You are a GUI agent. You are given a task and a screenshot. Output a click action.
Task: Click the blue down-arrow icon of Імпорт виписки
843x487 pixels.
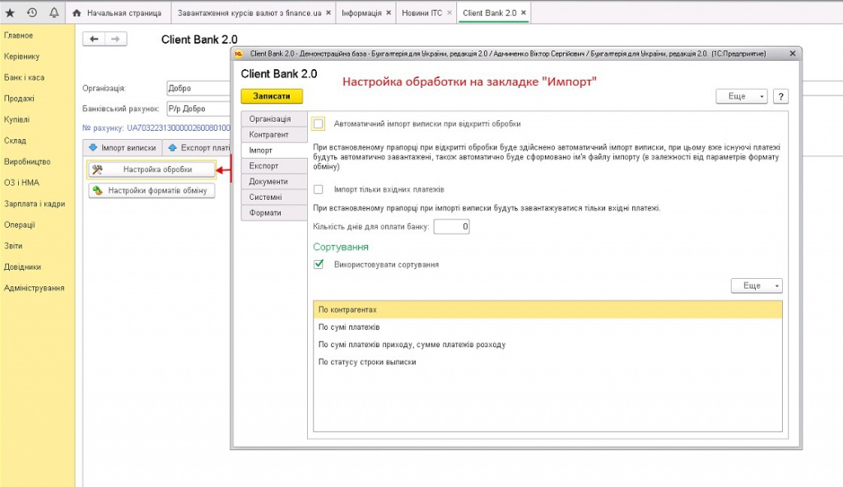point(93,147)
